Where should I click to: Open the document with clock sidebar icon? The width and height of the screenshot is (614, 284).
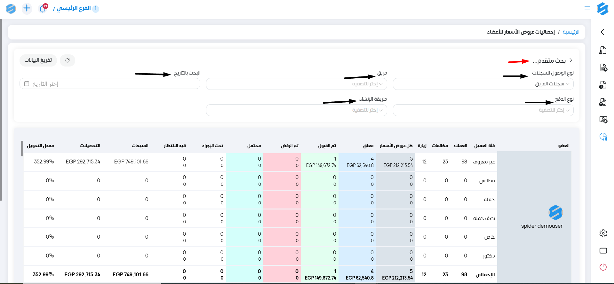point(603,67)
